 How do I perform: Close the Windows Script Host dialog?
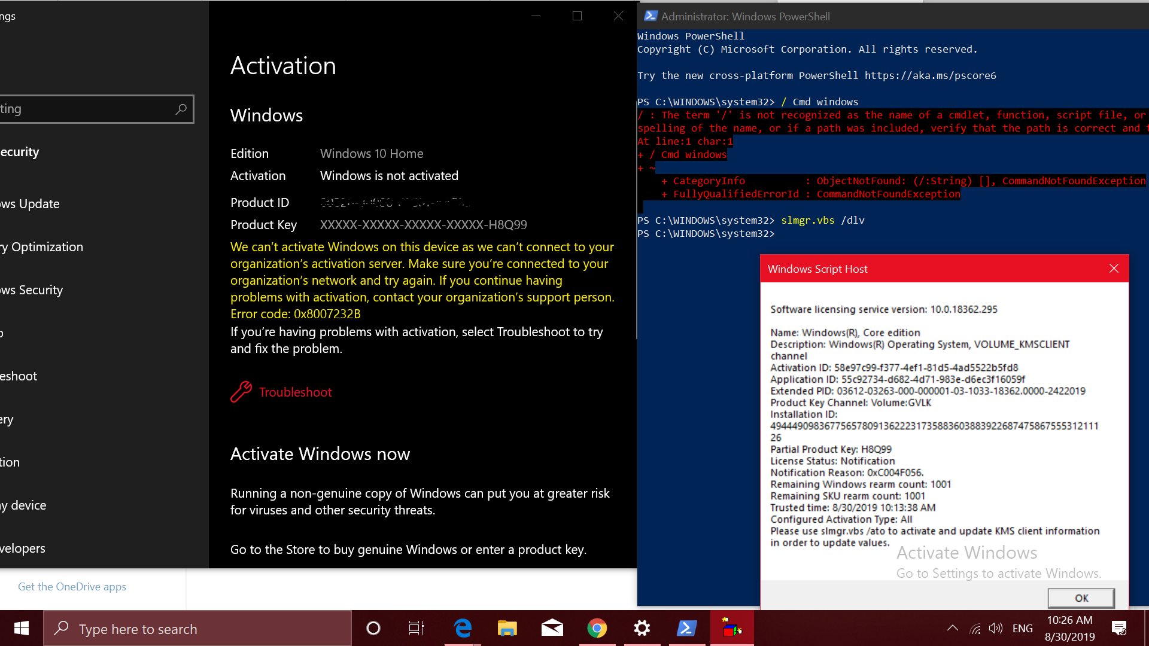[x=1114, y=269]
